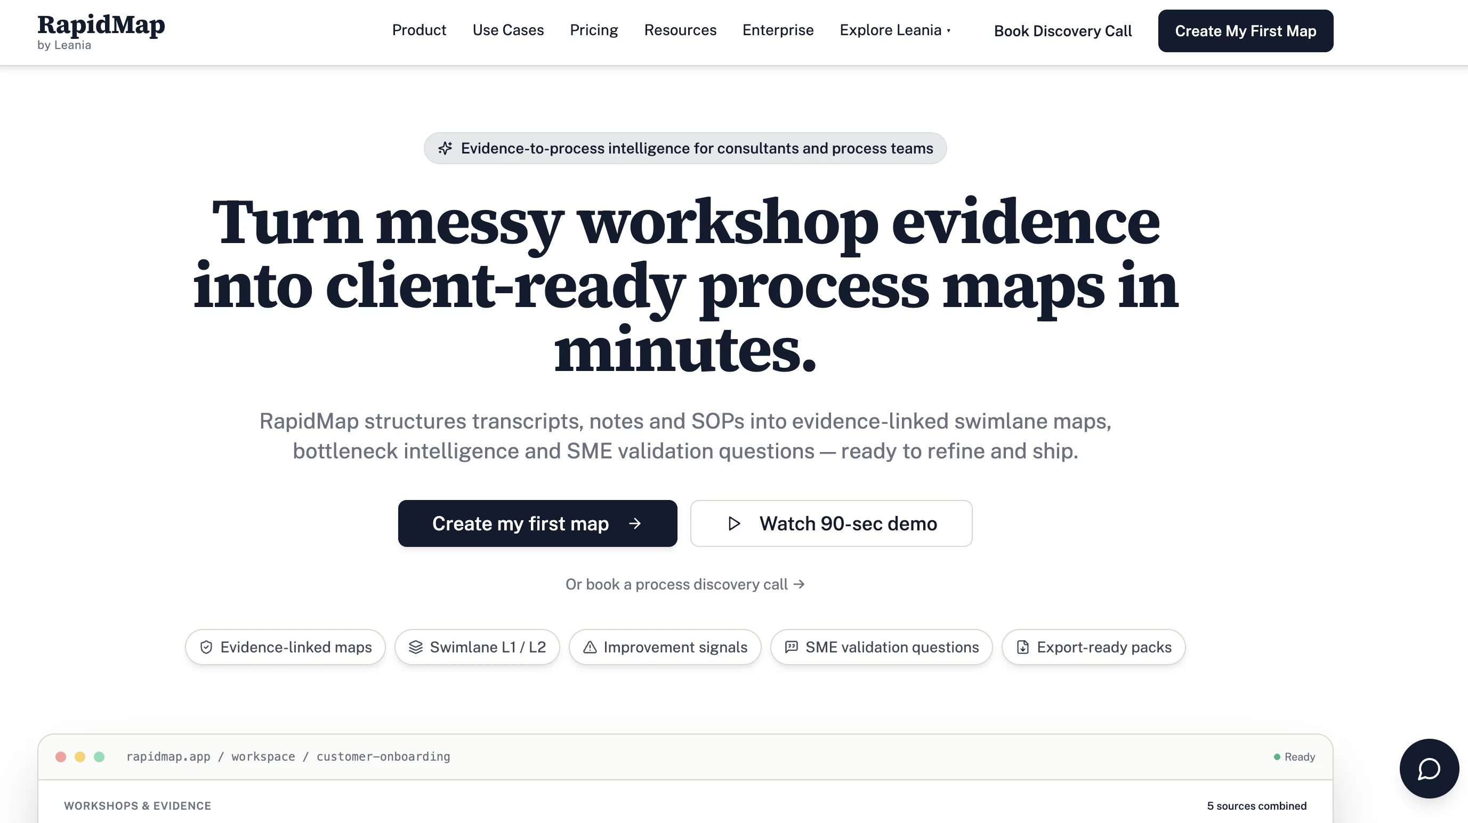
Task: Click the red window dot in the workspace mockup
Action: coord(61,756)
